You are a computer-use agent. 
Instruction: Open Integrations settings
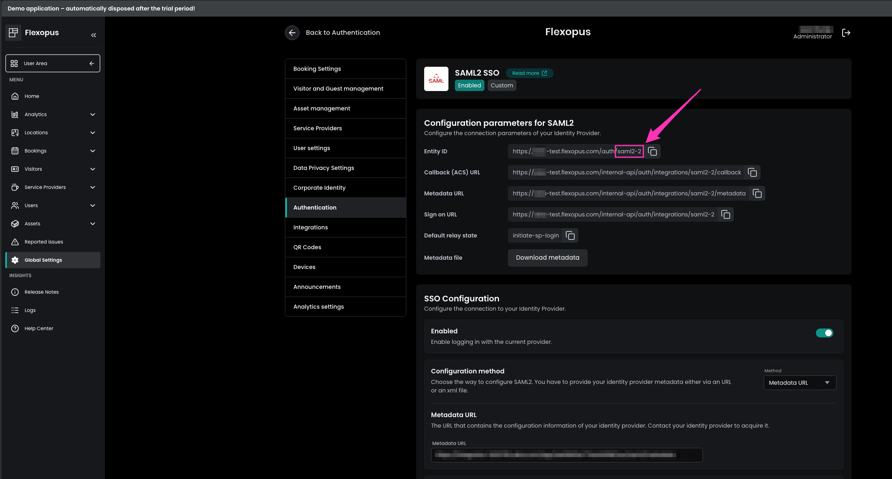click(x=346, y=227)
